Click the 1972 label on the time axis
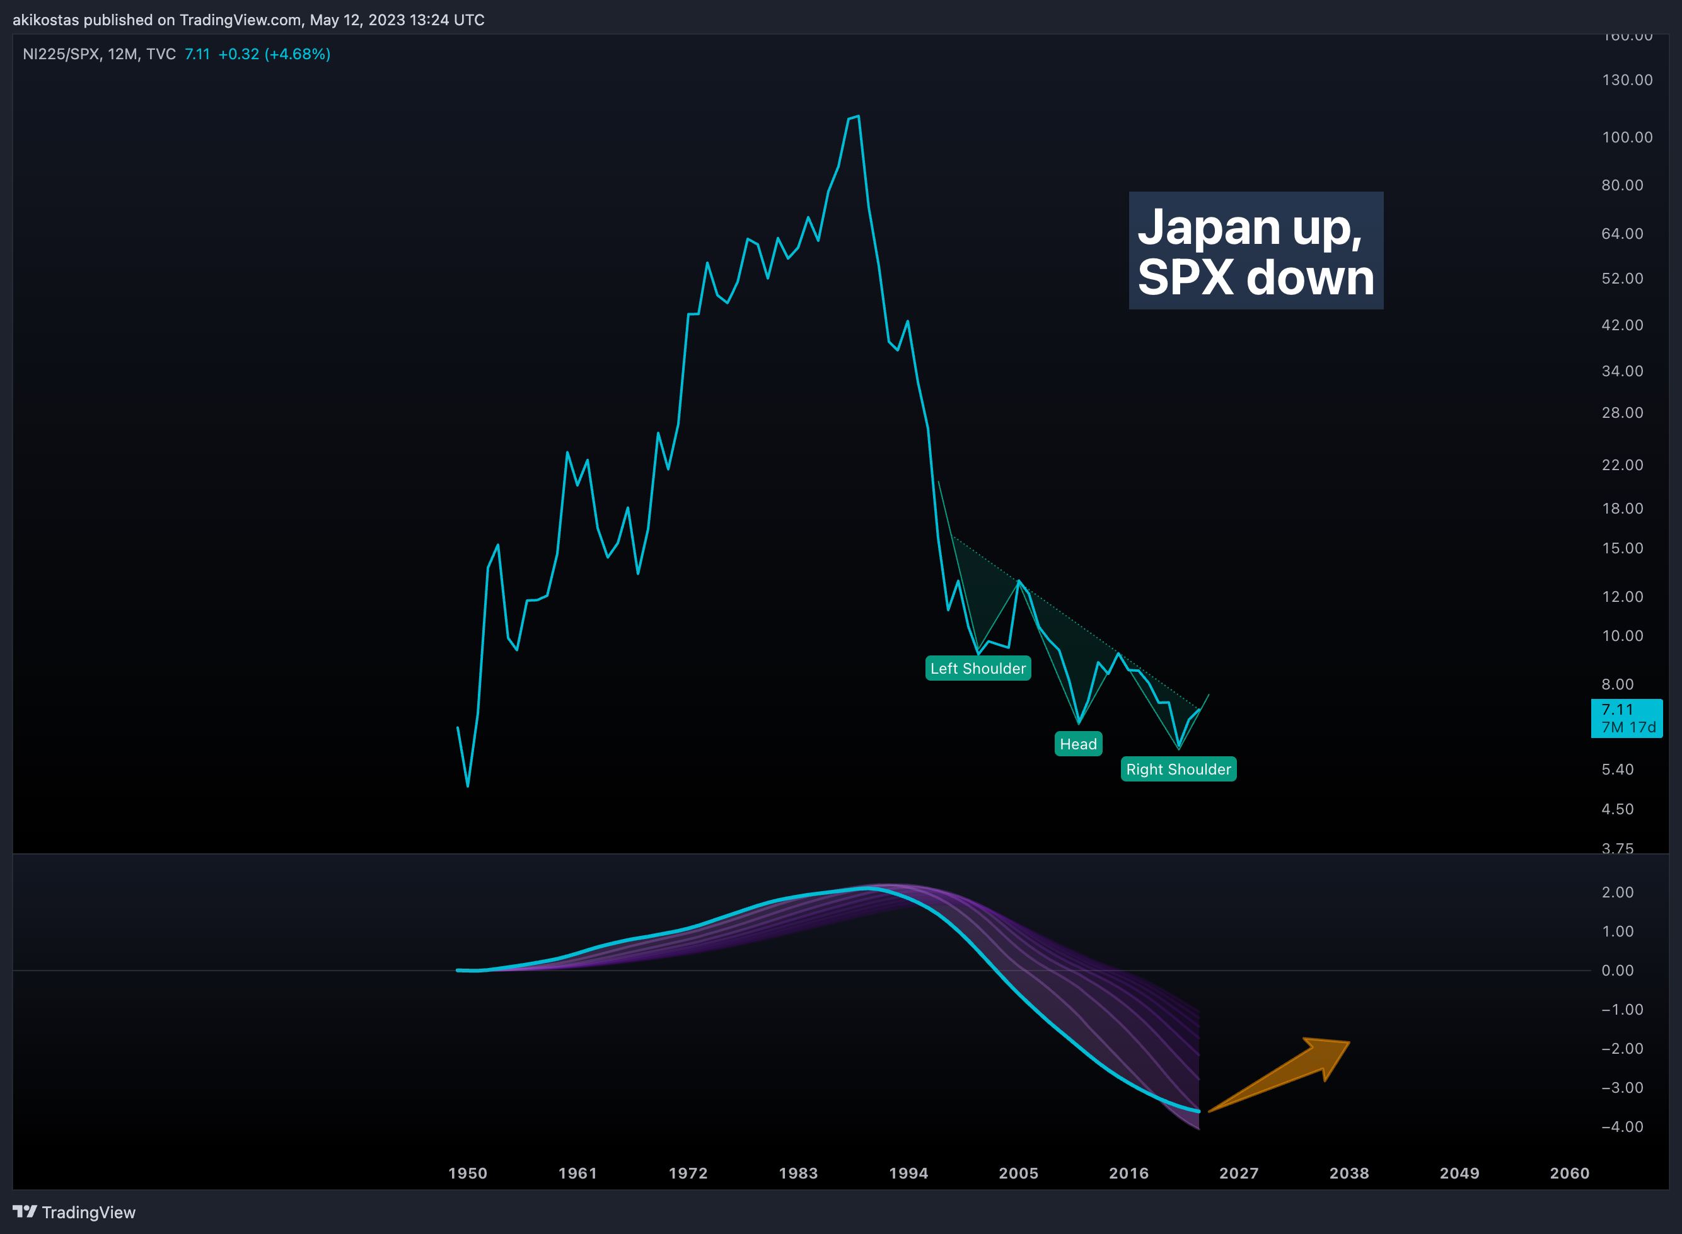 tap(688, 1173)
